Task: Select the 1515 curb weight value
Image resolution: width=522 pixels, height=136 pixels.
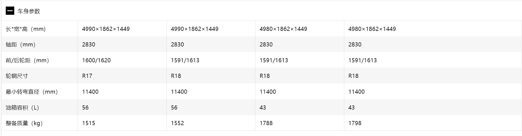Action: click(89, 123)
